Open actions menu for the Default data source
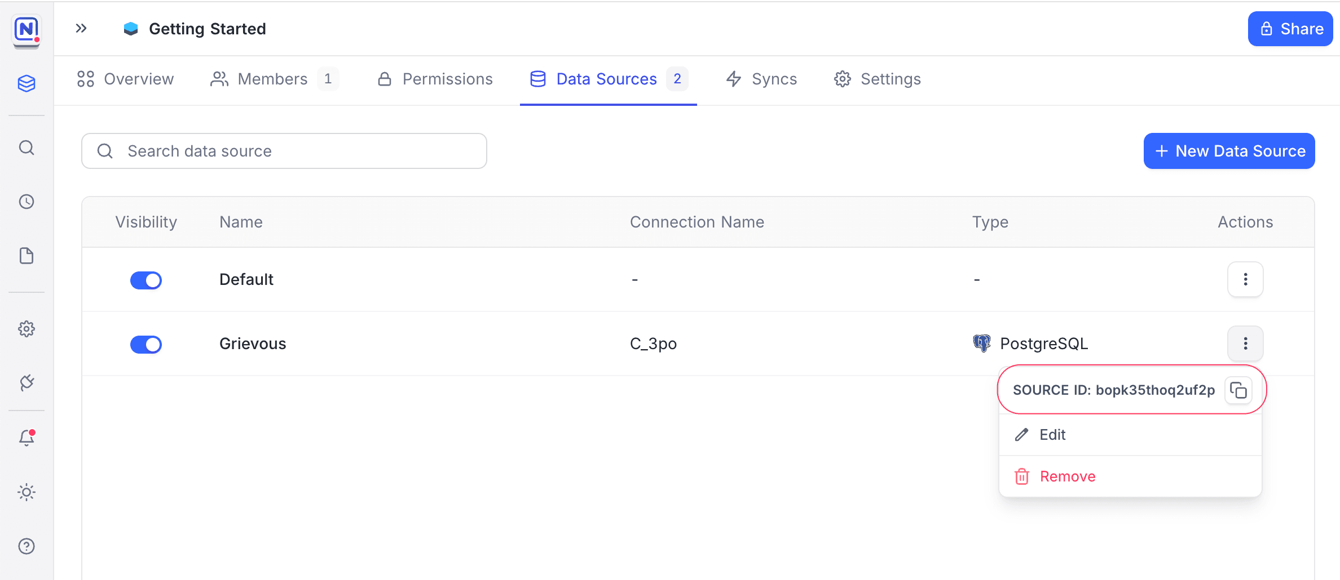 [1245, 279]
